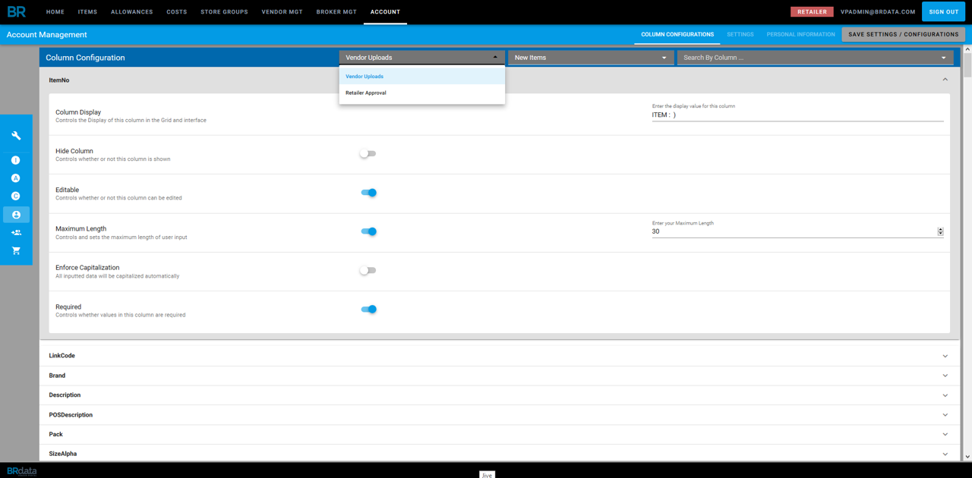972x478 pixels.
Task: Choose Retailer Approval in dropdown list
Action: [x=421, y=93]
